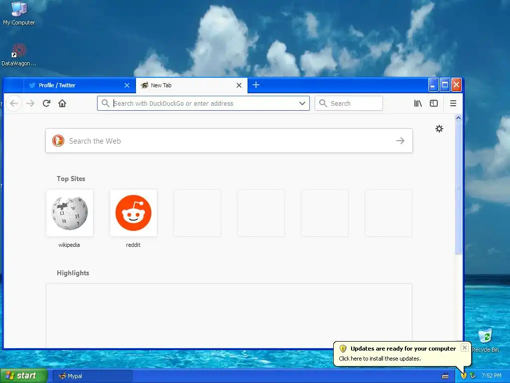
Task: Open a new tab with plus button
Action: 256,85
